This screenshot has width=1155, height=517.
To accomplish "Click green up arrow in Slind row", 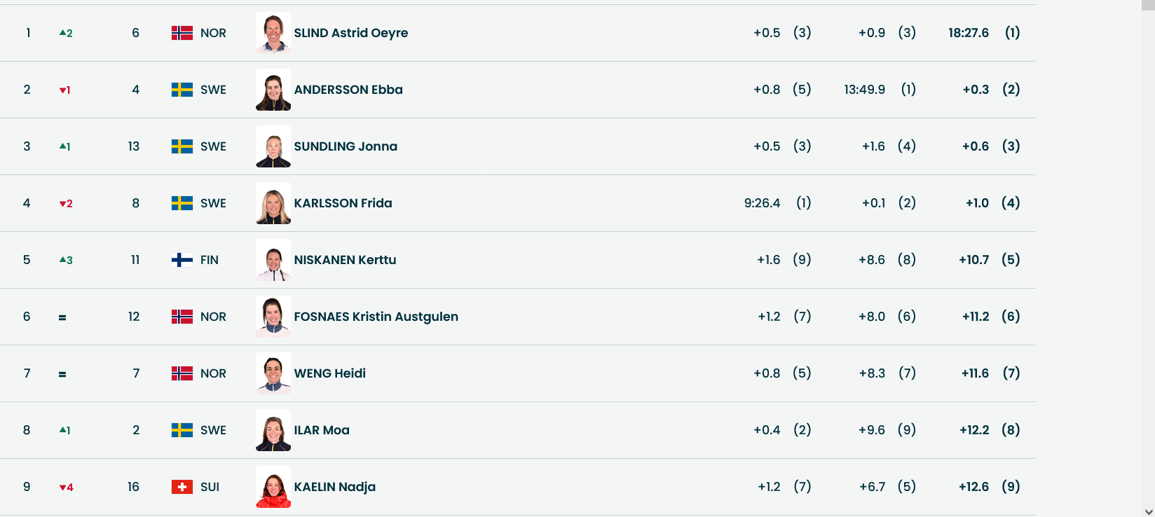I will coord(63,33).
